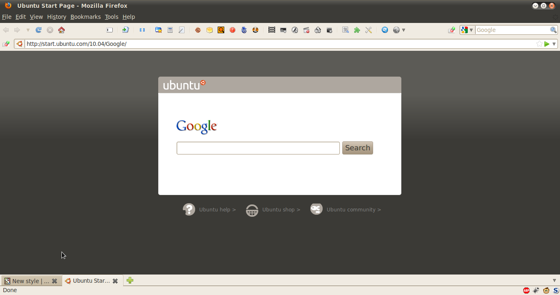Image resolution: width=560 pixels, height=295 pixels.
Task: Click the blue brackets toolbar icon
Action: (142, 30)
